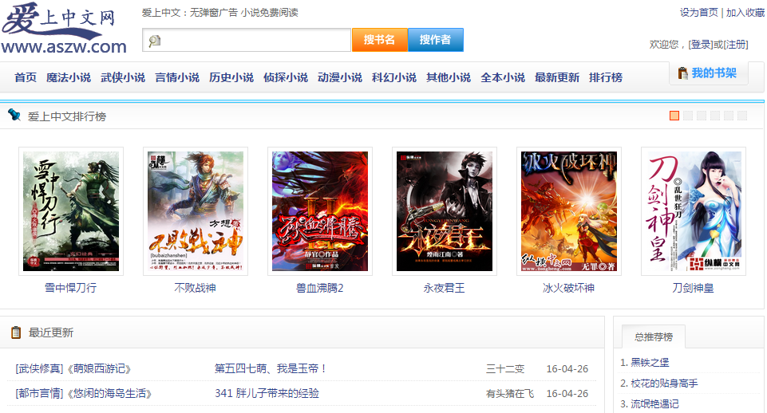Open chapter 第五四七萌、我是玉帝！
The height and width of the screenshot is (413, 767).
coord(271,368)
